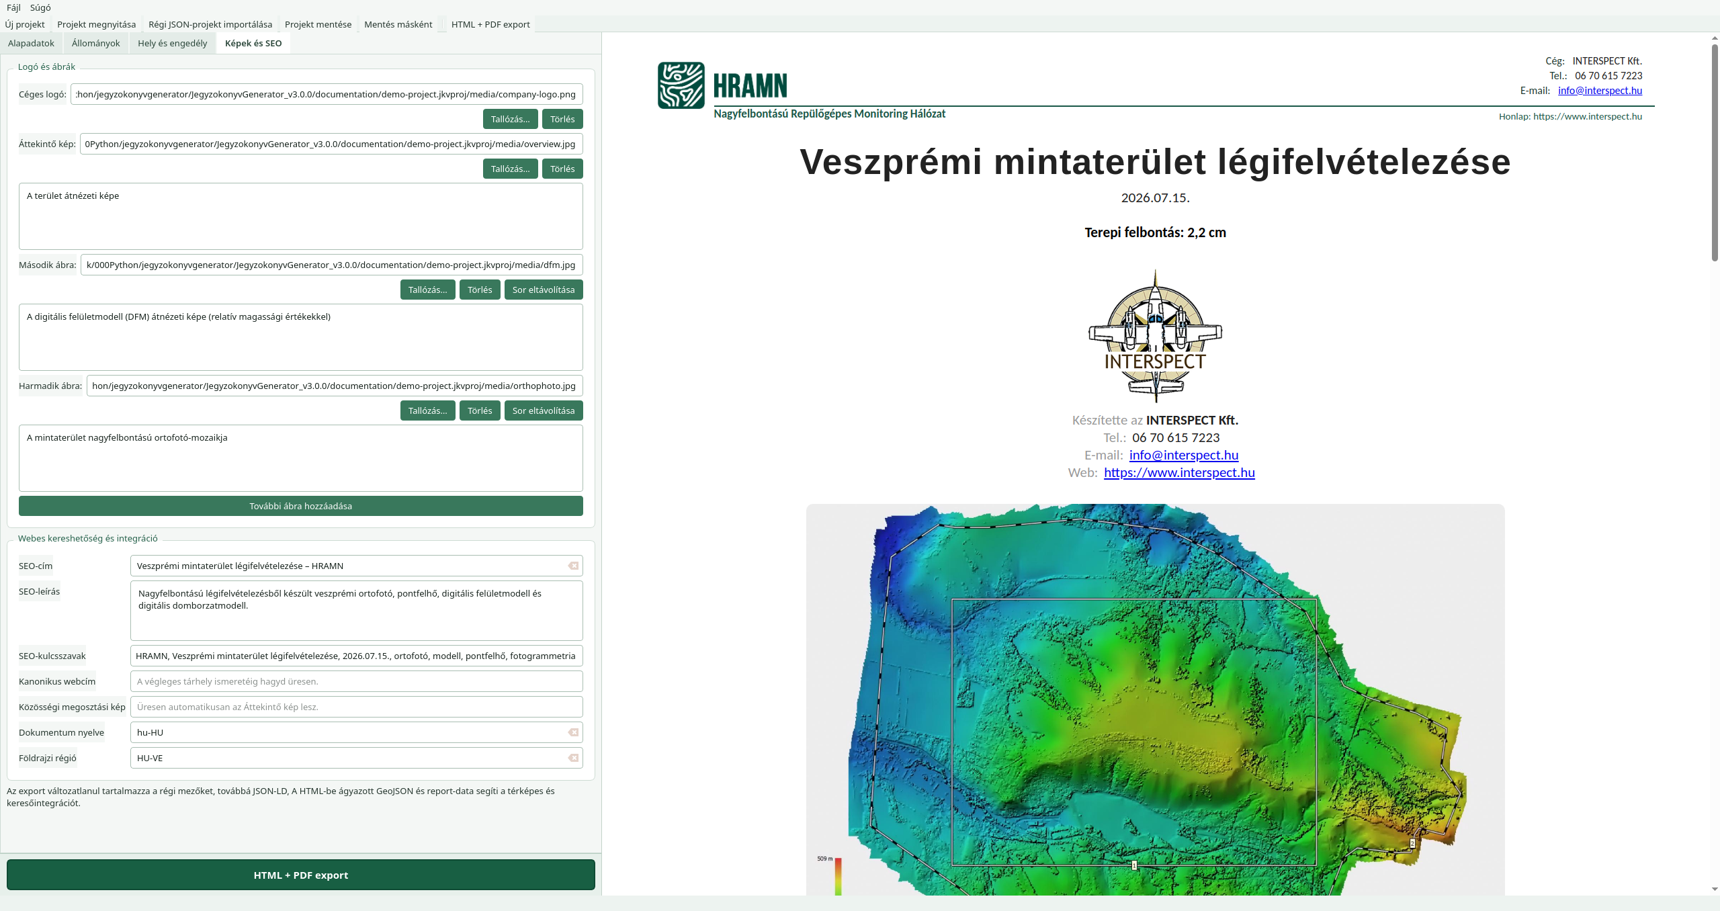
Task: Select the Képek és SEO tab
Action: pyautogui.click(x=253, y=43)
